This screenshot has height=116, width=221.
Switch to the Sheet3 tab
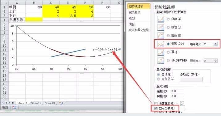50,103
